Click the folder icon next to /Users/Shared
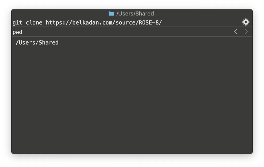264x167 pixels. (111, 13)
